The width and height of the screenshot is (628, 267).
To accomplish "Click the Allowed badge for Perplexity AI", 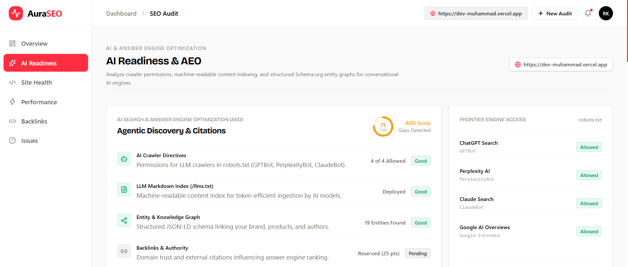I will click(589, 175).
